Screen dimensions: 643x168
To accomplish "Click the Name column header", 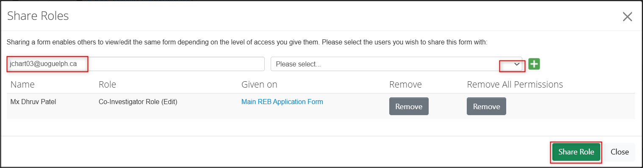I will coord(22,84).
